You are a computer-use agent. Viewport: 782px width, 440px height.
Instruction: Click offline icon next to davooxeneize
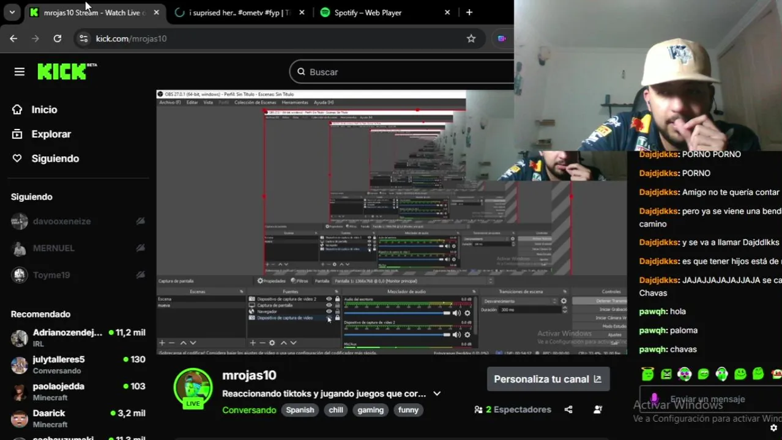(140, 221)
